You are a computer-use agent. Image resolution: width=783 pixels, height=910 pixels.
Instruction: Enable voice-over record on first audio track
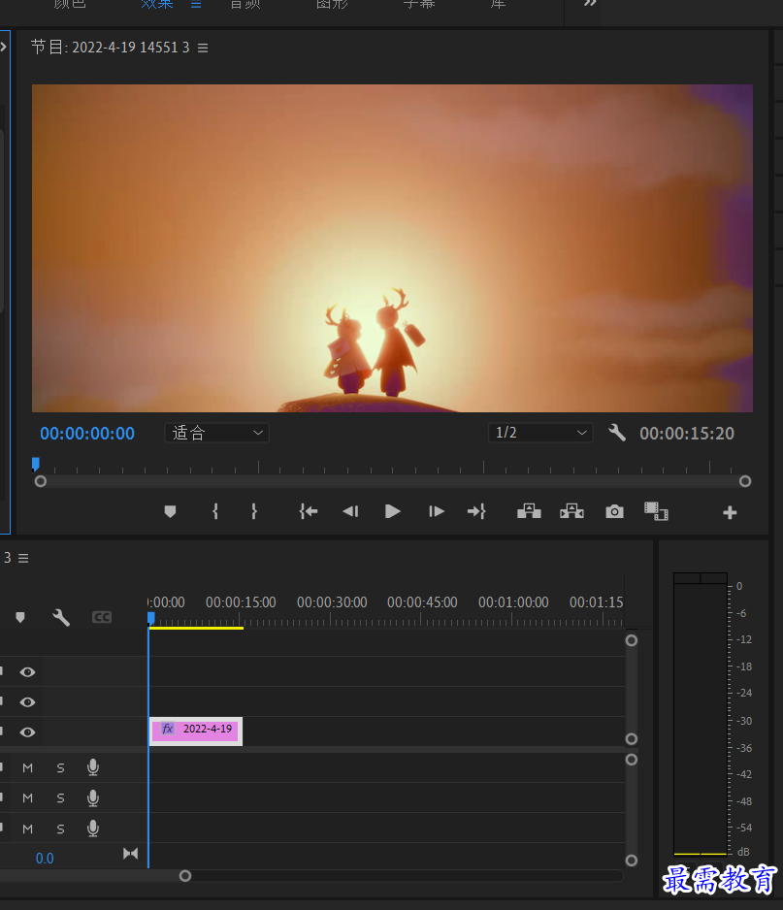tap(93, 767)
